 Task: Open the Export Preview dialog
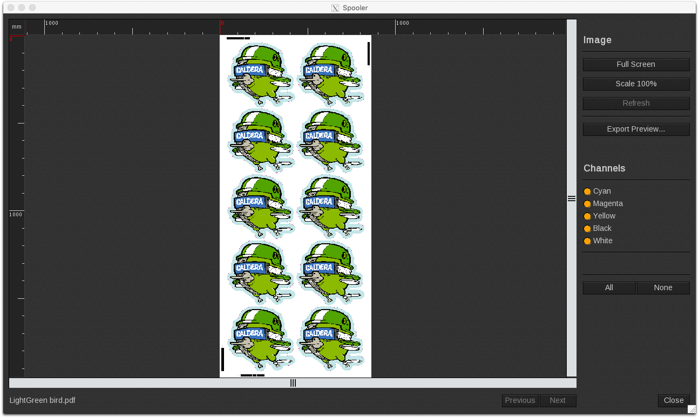(636, 129)
